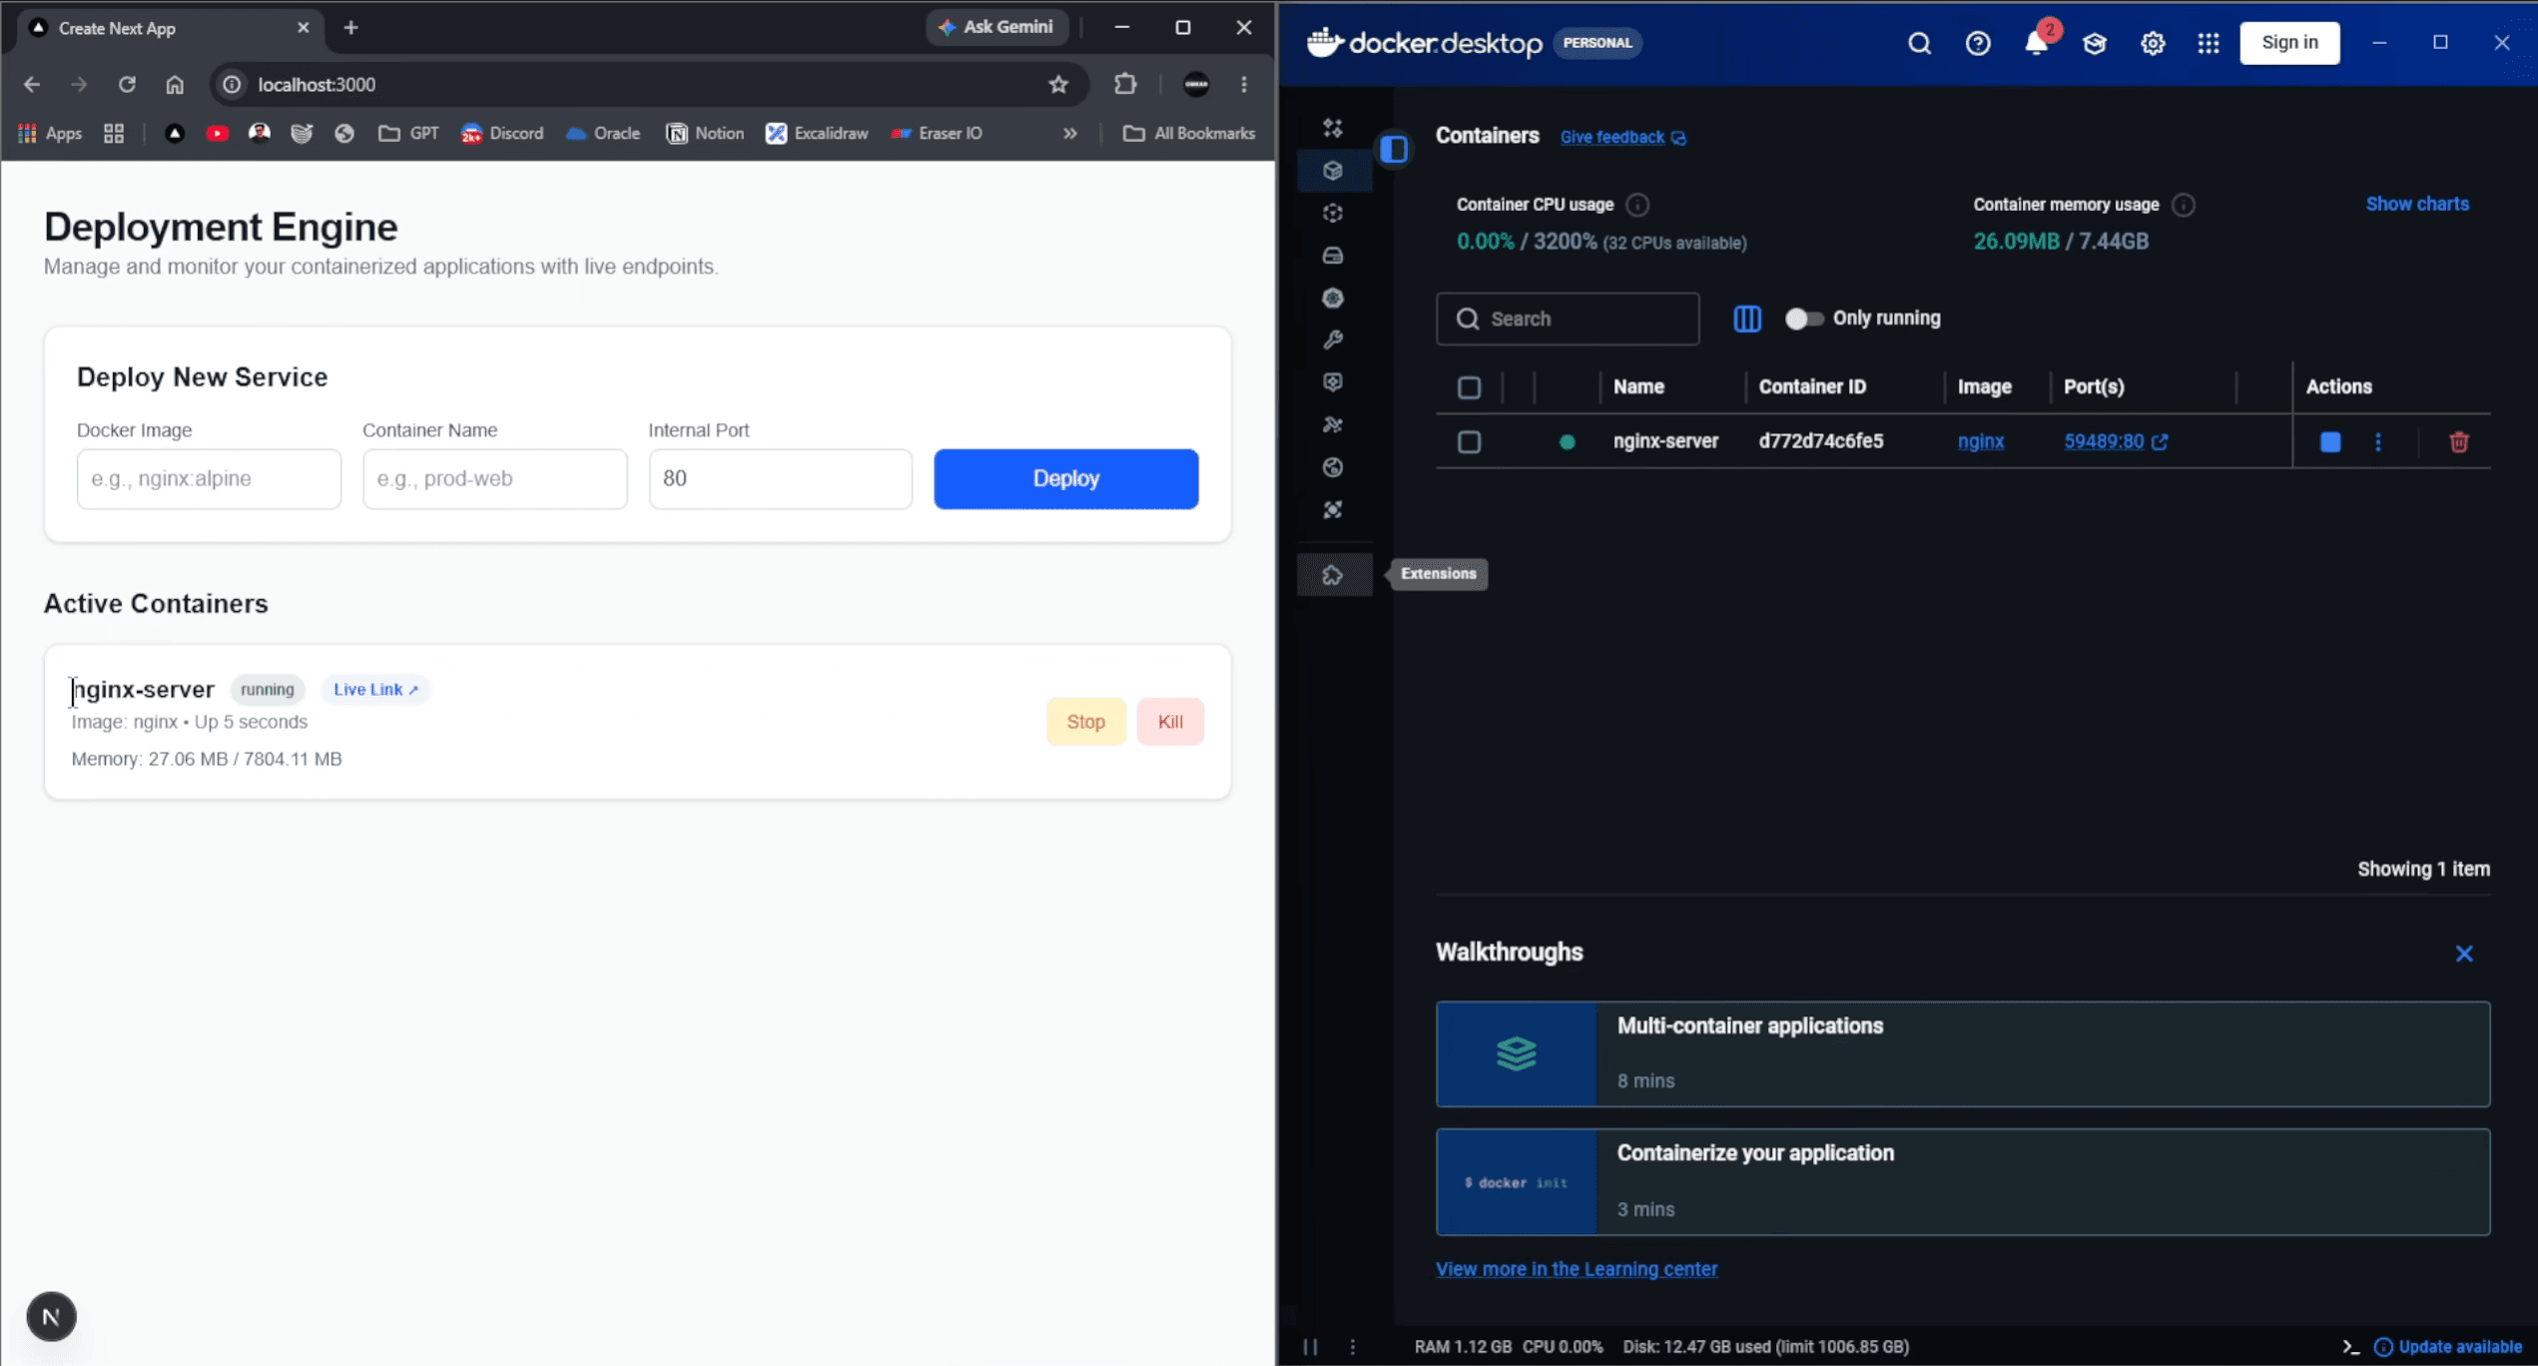Click Ask Gemini button
This screenshot has width=2538, height=1366.
997,27
